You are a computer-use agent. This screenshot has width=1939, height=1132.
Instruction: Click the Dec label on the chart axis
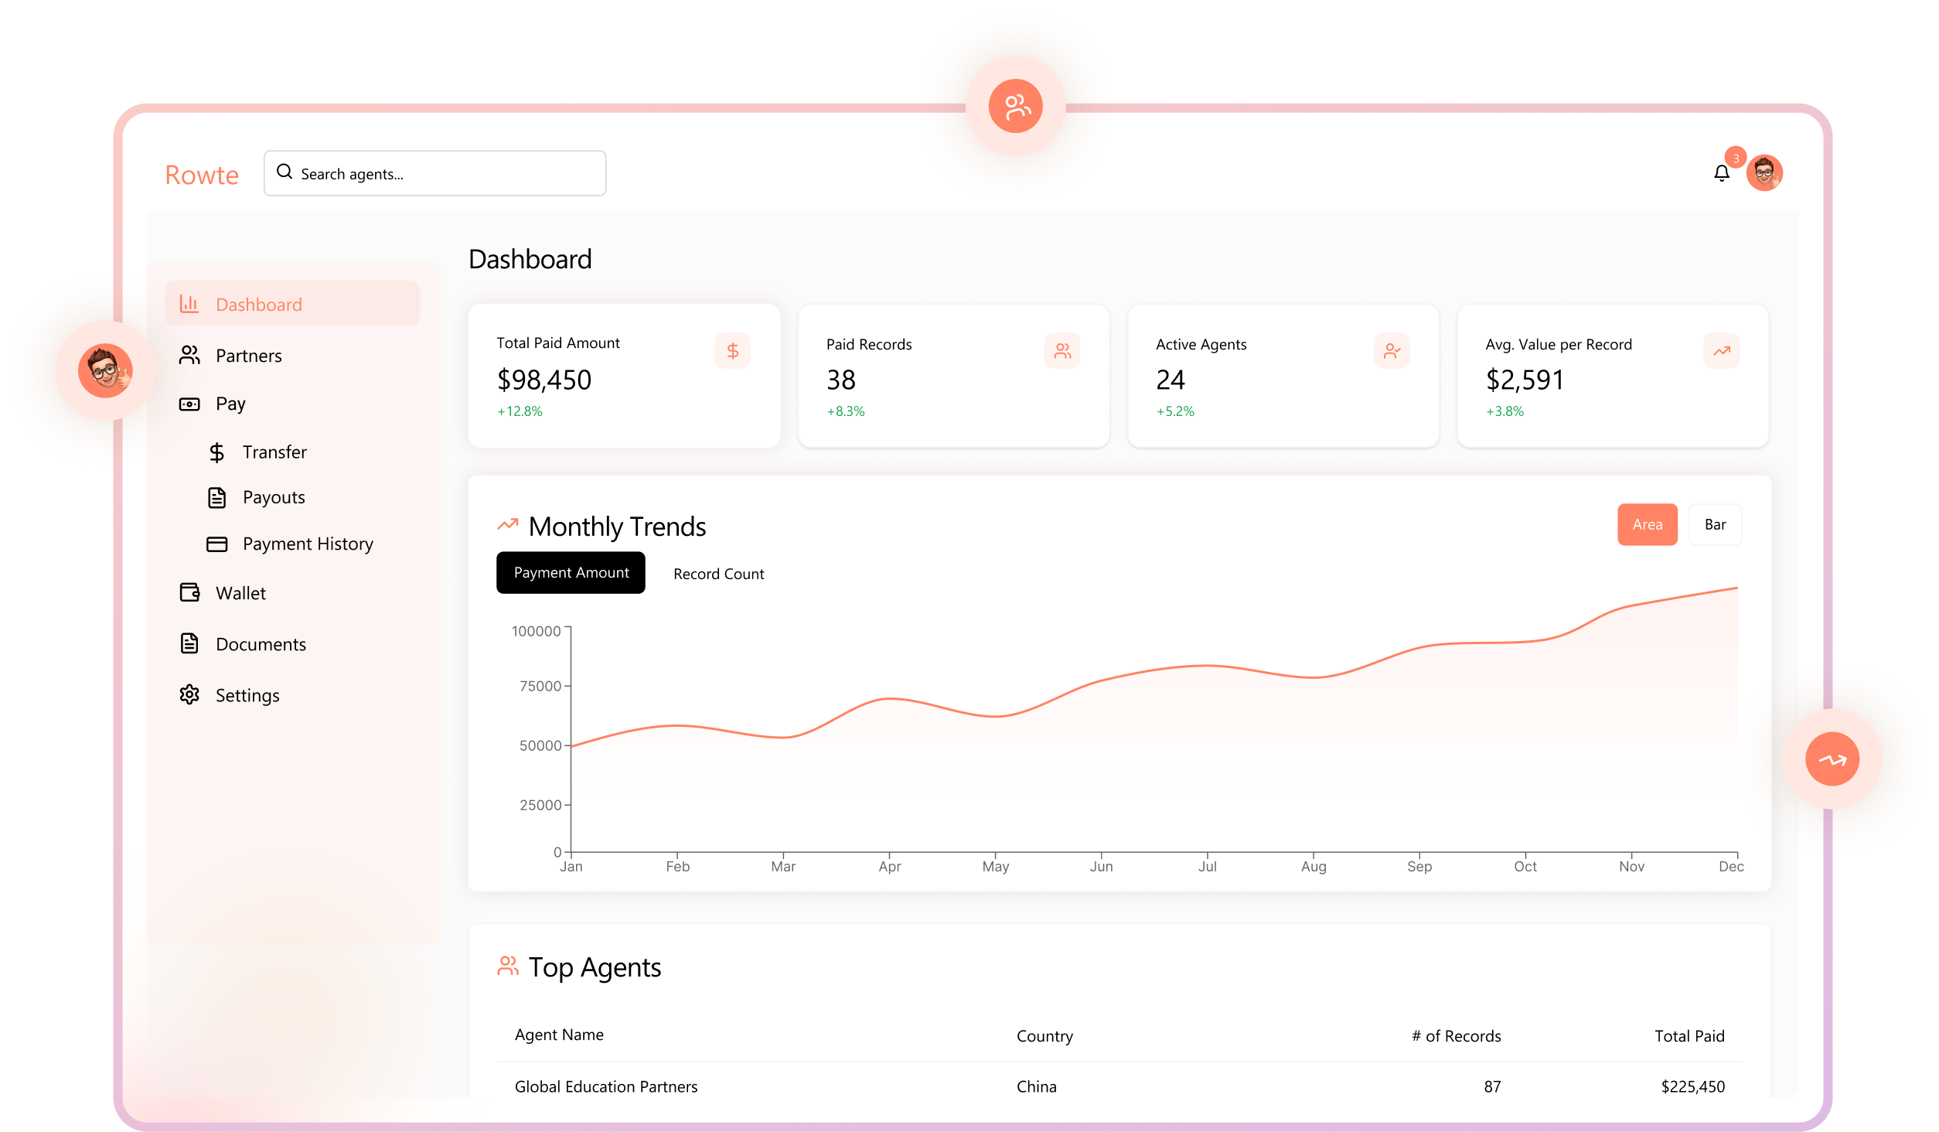click(x=1730, y=866)
